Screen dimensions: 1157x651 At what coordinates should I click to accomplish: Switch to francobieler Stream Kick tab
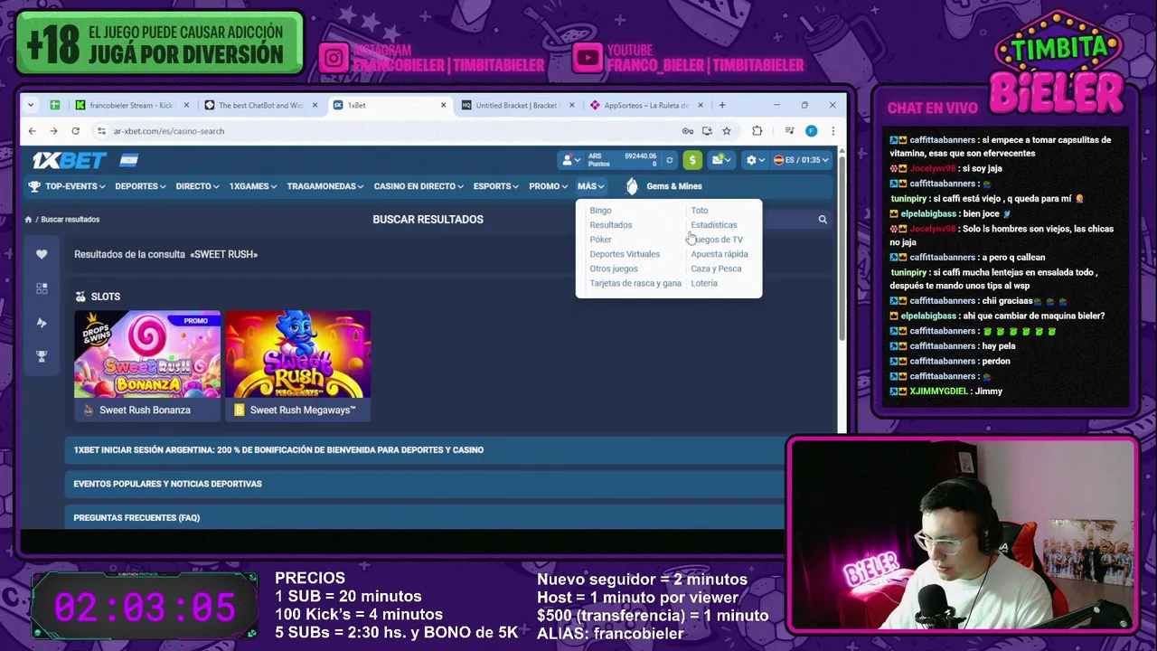131,106
